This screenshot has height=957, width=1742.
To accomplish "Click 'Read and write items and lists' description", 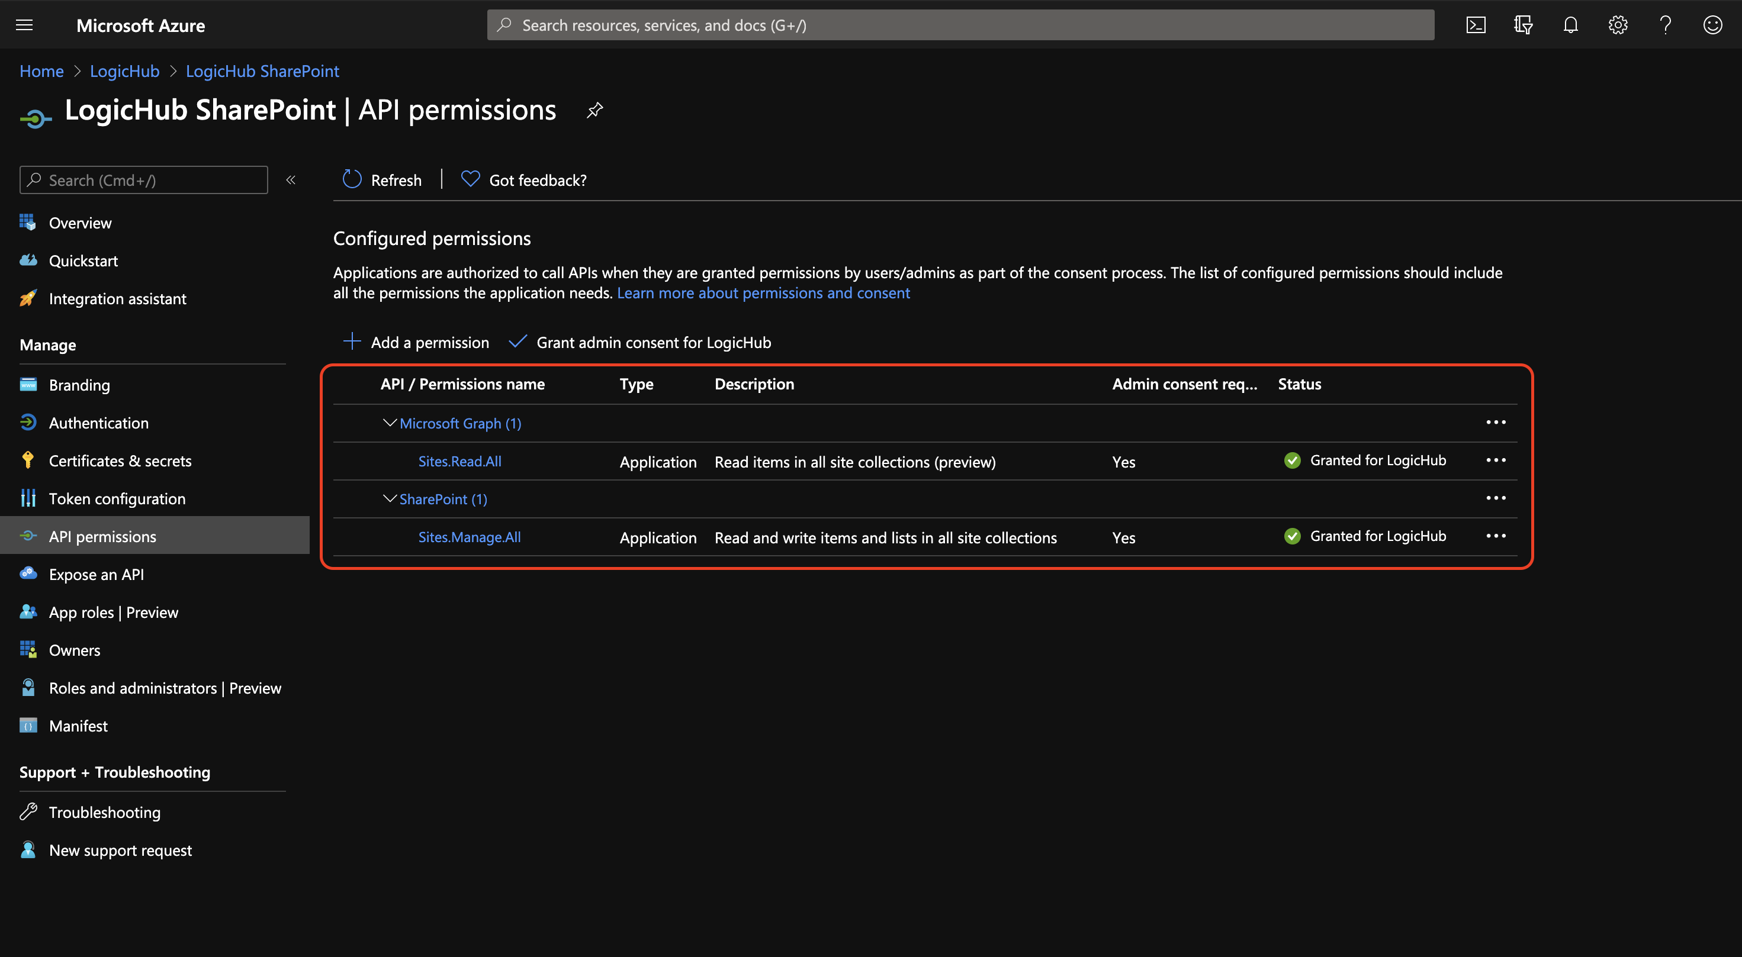I will pyautogui.click(x=886, y=537).
